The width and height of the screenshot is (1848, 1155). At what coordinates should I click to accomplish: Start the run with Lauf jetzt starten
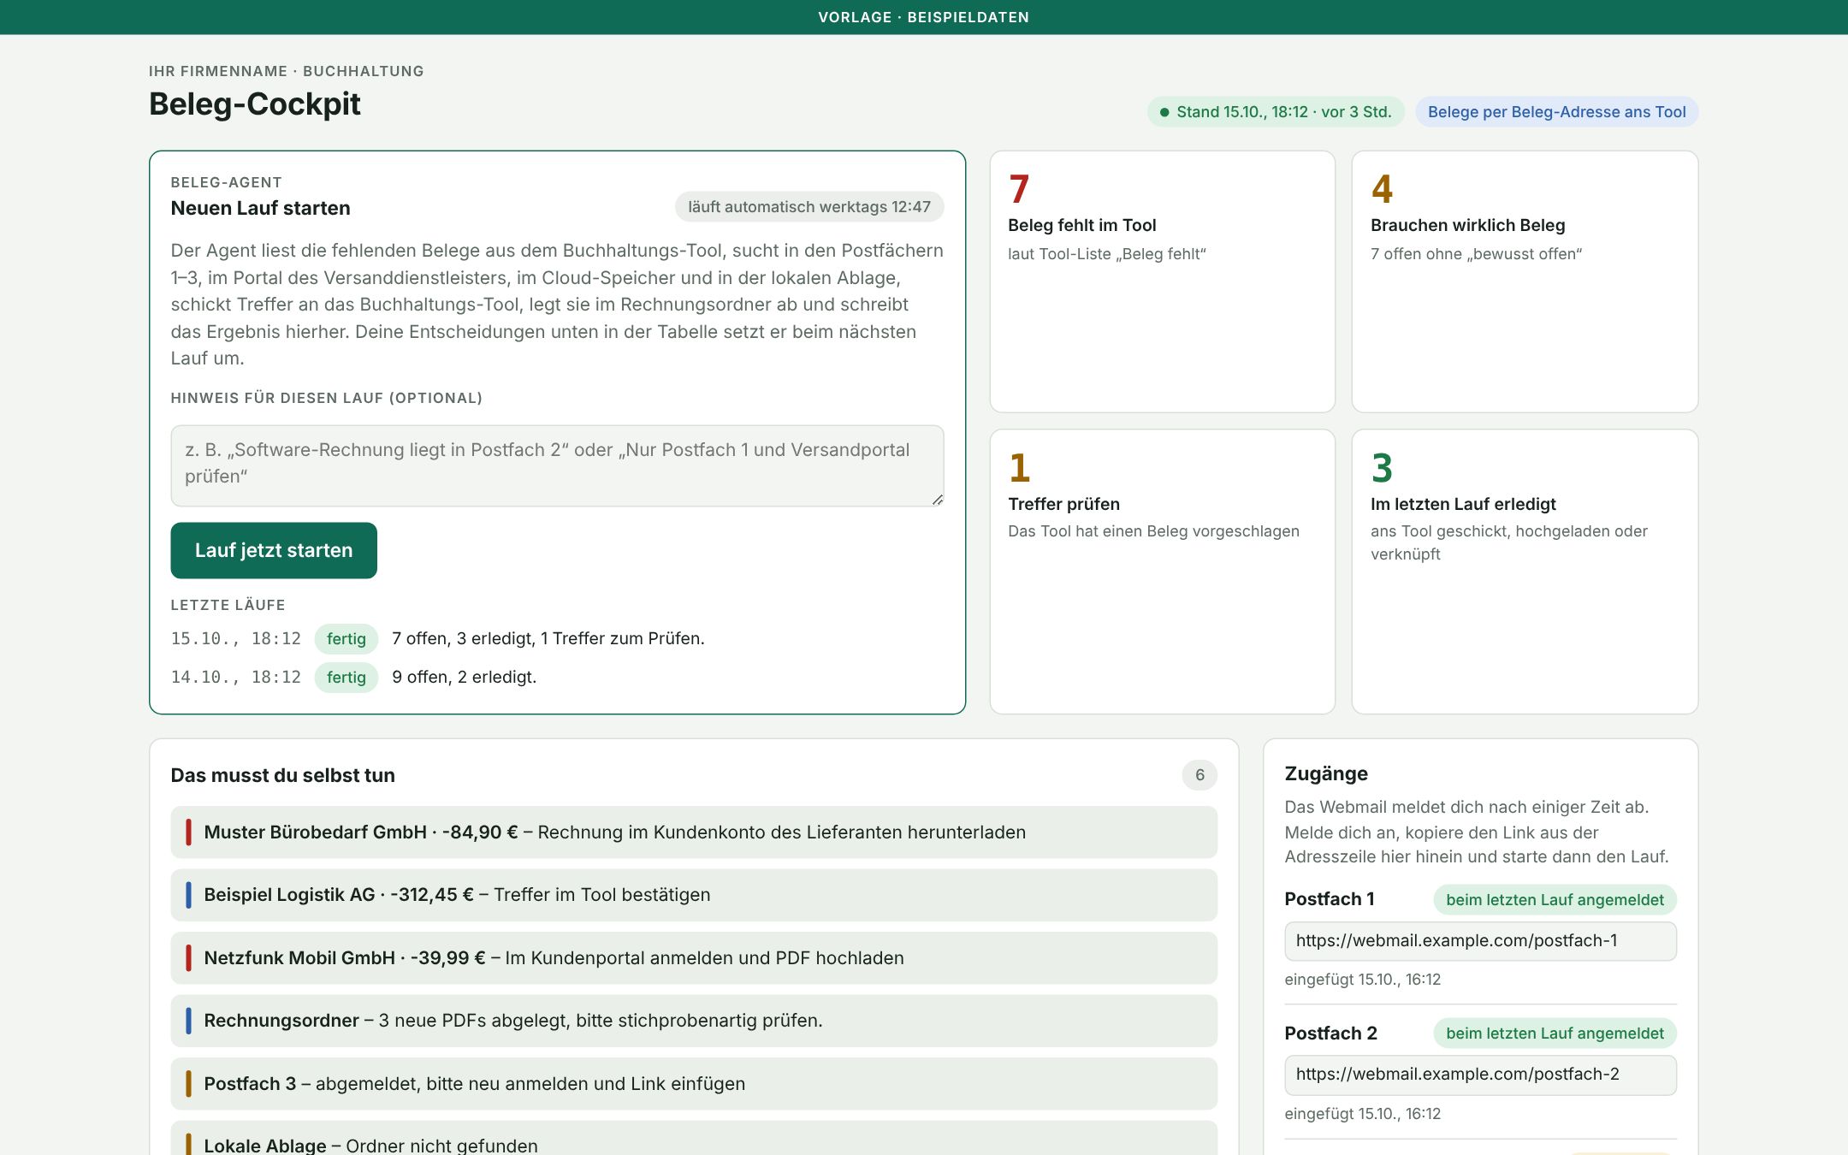point(274,550)
